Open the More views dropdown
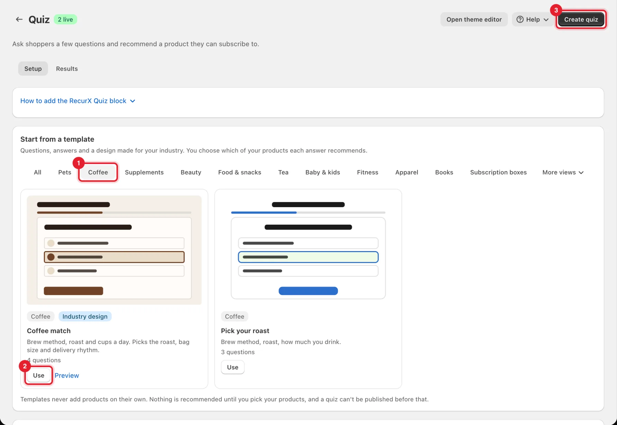The height and width of the screenshot is (425, 617). click(563, 172)
